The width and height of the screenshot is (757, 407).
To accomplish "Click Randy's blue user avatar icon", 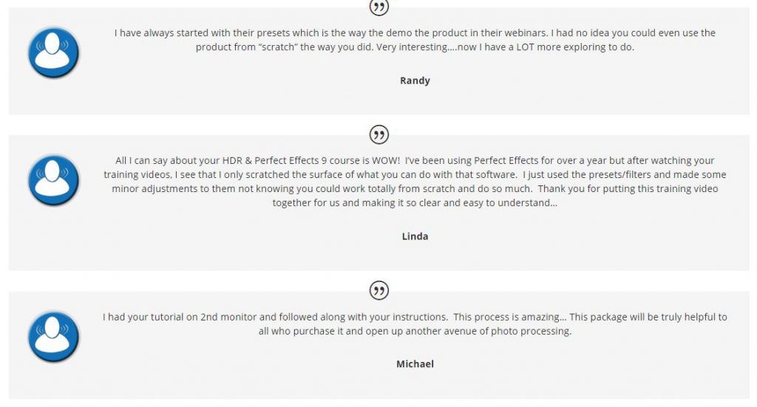I will [x=53, y=52].
